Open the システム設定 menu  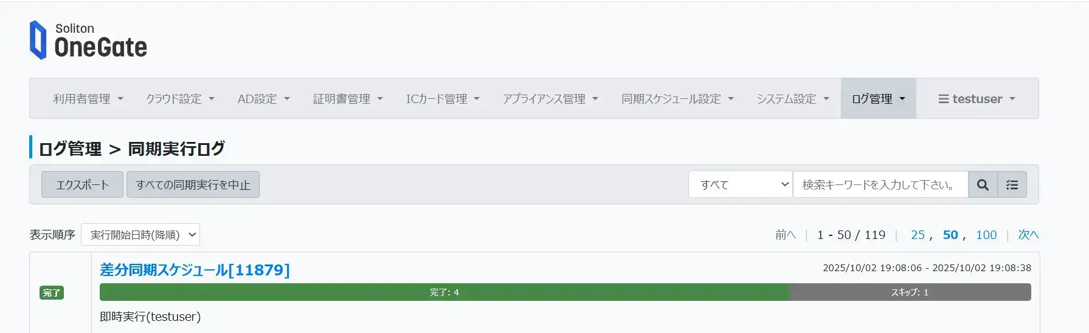[x=793, y=99]
